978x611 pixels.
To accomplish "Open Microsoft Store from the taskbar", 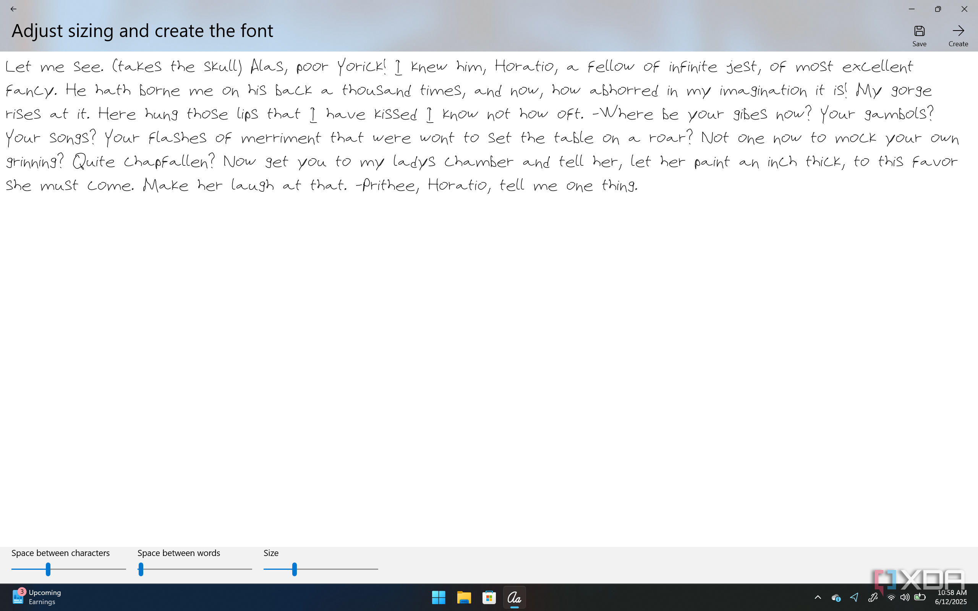I will (x=489, y=597).
